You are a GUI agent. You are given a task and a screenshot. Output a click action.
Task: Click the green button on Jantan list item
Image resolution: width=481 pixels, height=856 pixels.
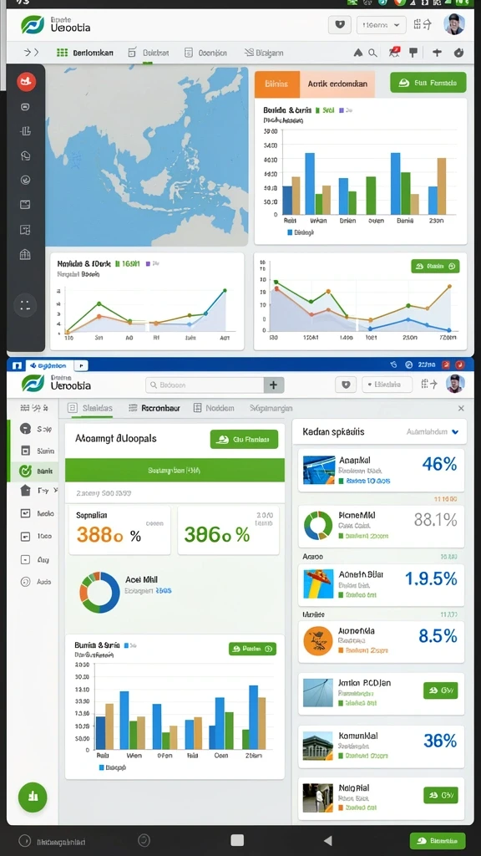coord(440,690)
